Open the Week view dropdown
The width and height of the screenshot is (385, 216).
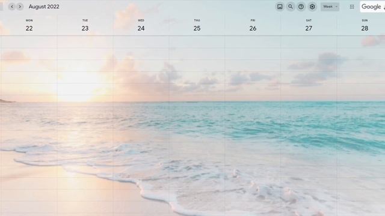pyautogui.click(x=330, y=7)
